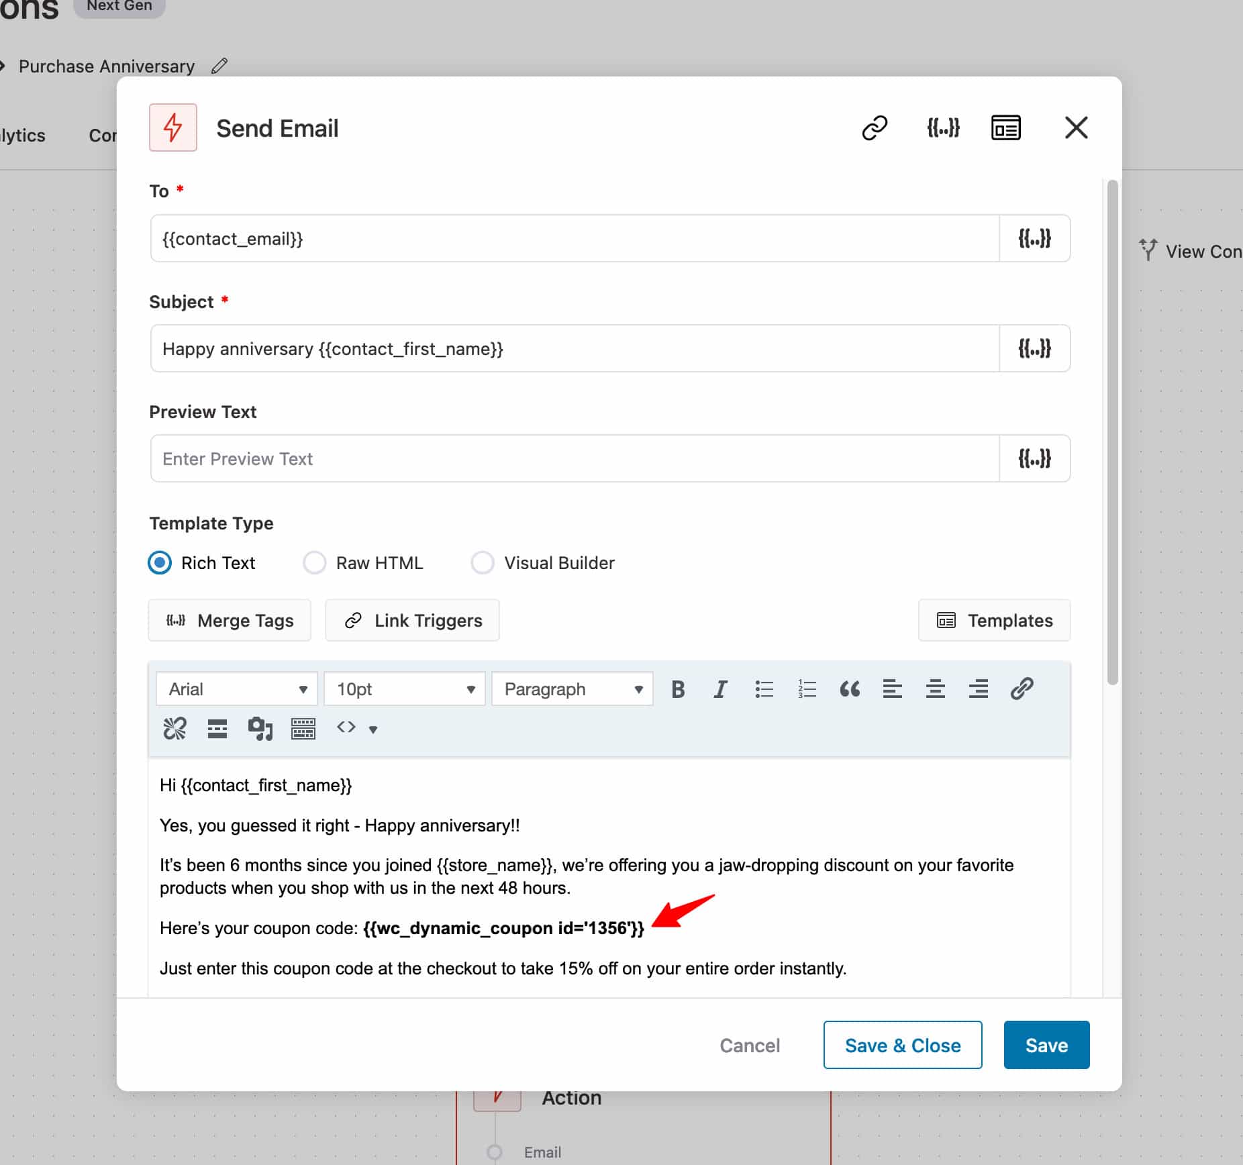This screenshot has width=1243, height=1165.
Task: Toggle bold formatting in the editor
Action: 678,689
